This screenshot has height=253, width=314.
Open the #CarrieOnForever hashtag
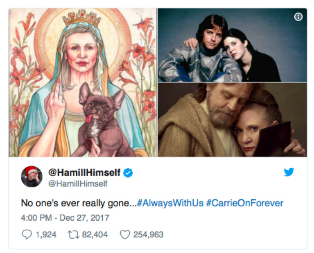pyautogui.click(x=244, y=203)
